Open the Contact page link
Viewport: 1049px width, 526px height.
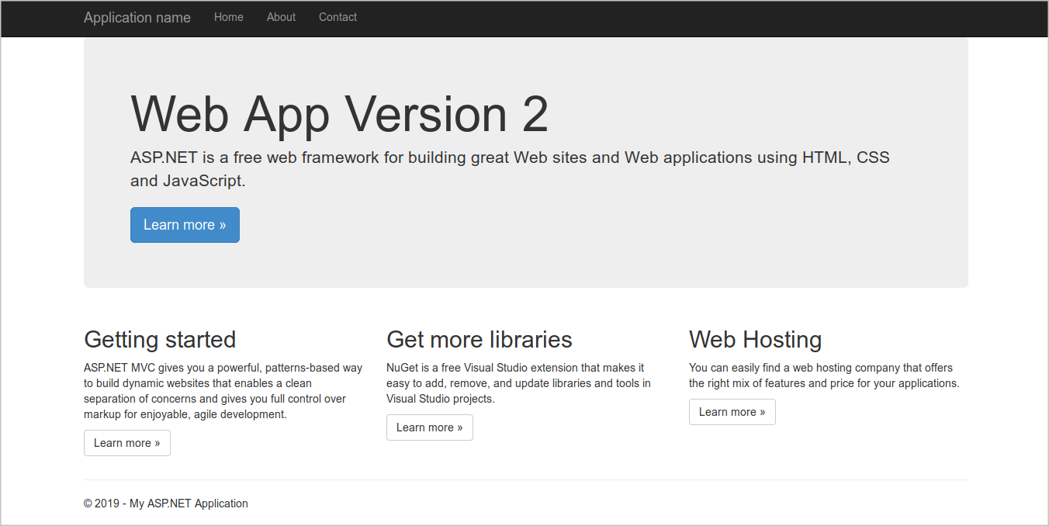point(338,17)
